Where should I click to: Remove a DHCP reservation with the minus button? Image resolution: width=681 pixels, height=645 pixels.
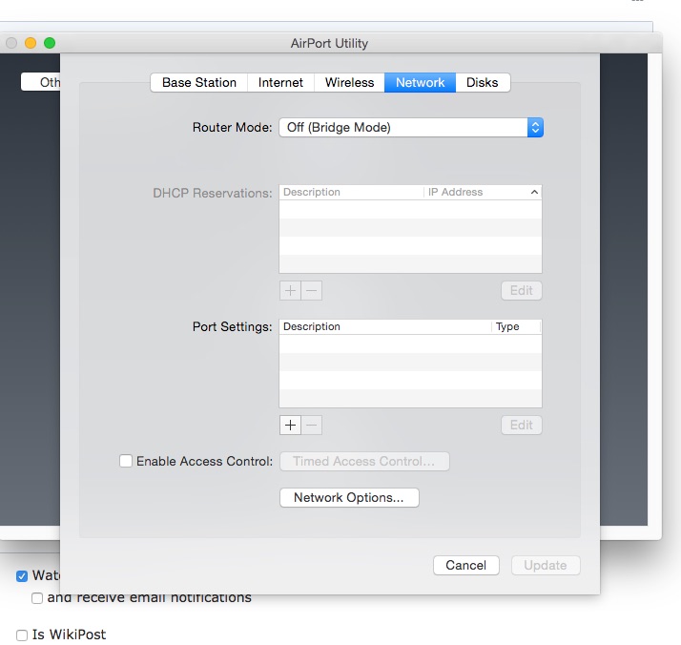coord(311,291)
